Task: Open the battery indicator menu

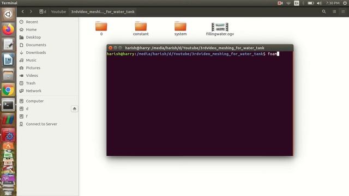Action: click(x=310, y=3)
